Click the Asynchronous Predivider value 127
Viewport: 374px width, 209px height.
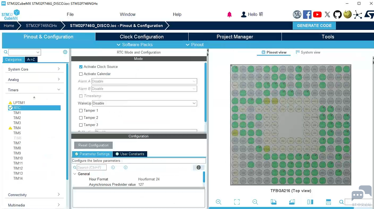141,185
